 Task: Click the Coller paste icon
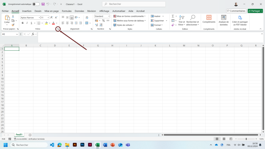pos(7,18)
